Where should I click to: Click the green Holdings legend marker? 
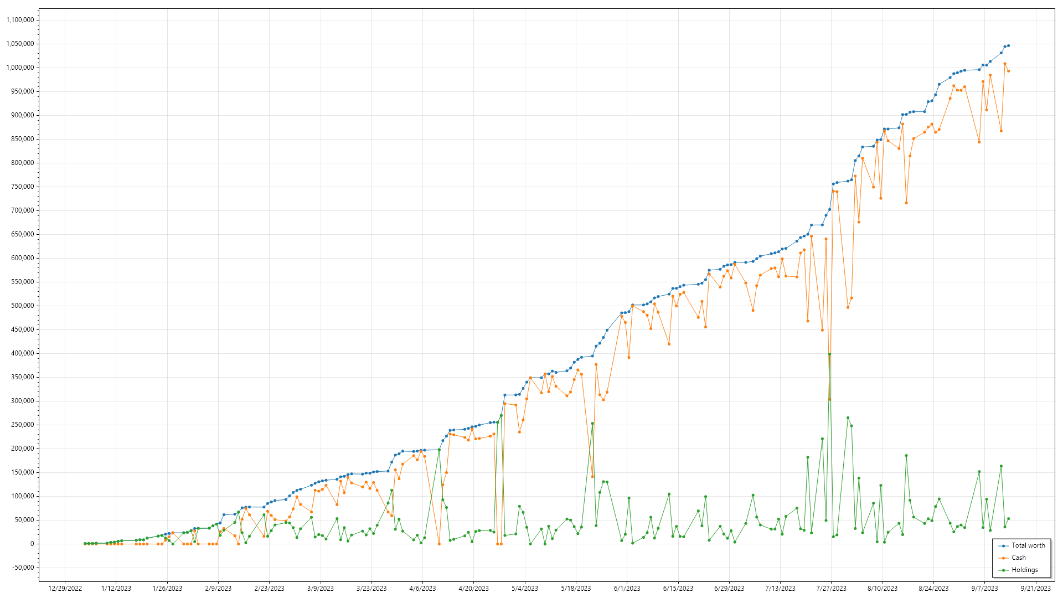click(x=1004, y=570)
